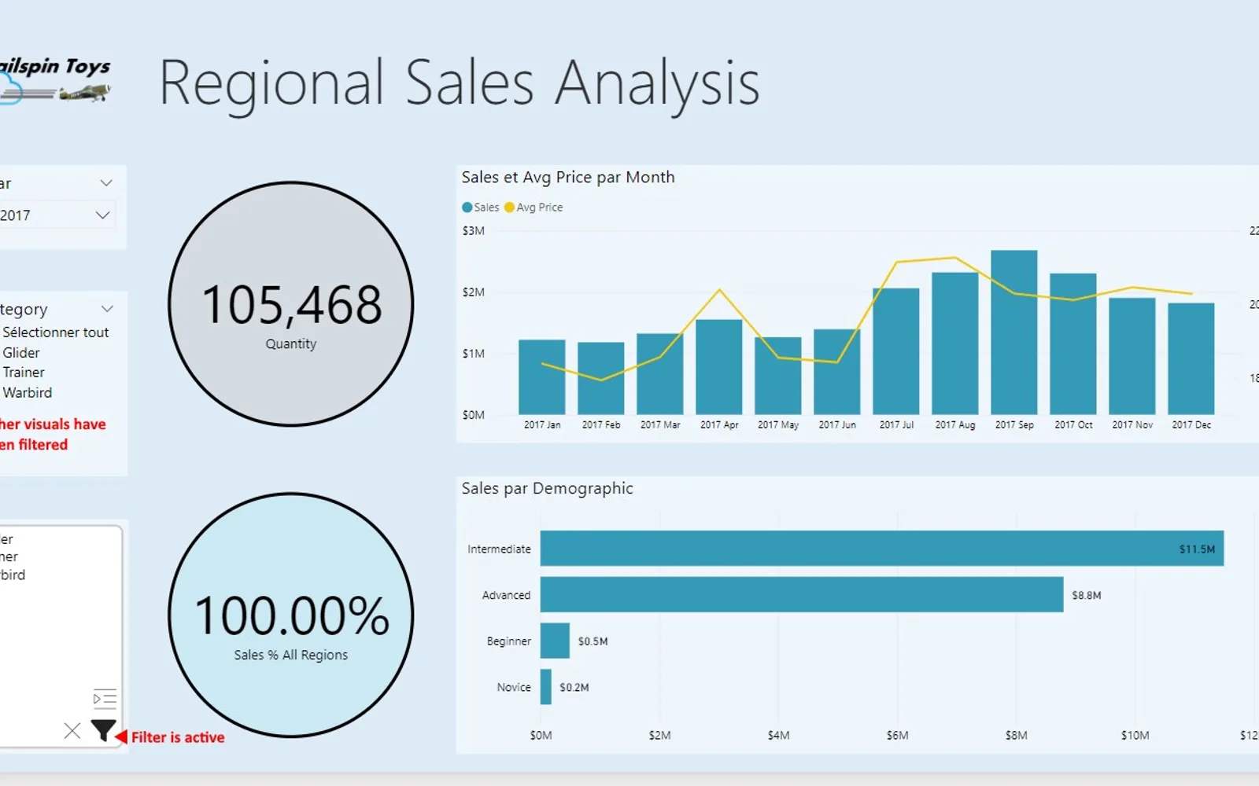Click the Intermediate demographic bar
The image size is (1259, 786).
tap(882, 549)
